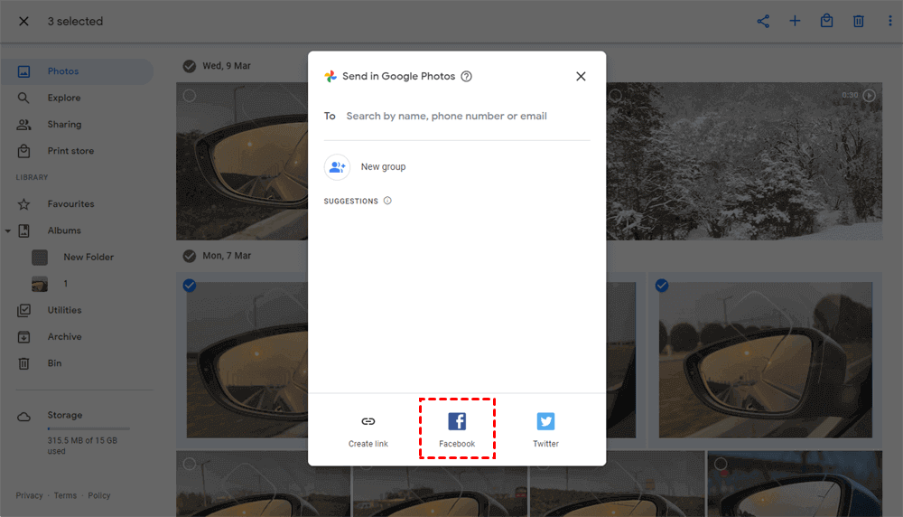The image size is (903, 517).
Task: Open Photos in the sidebar
Action: (x=77, y=71)
